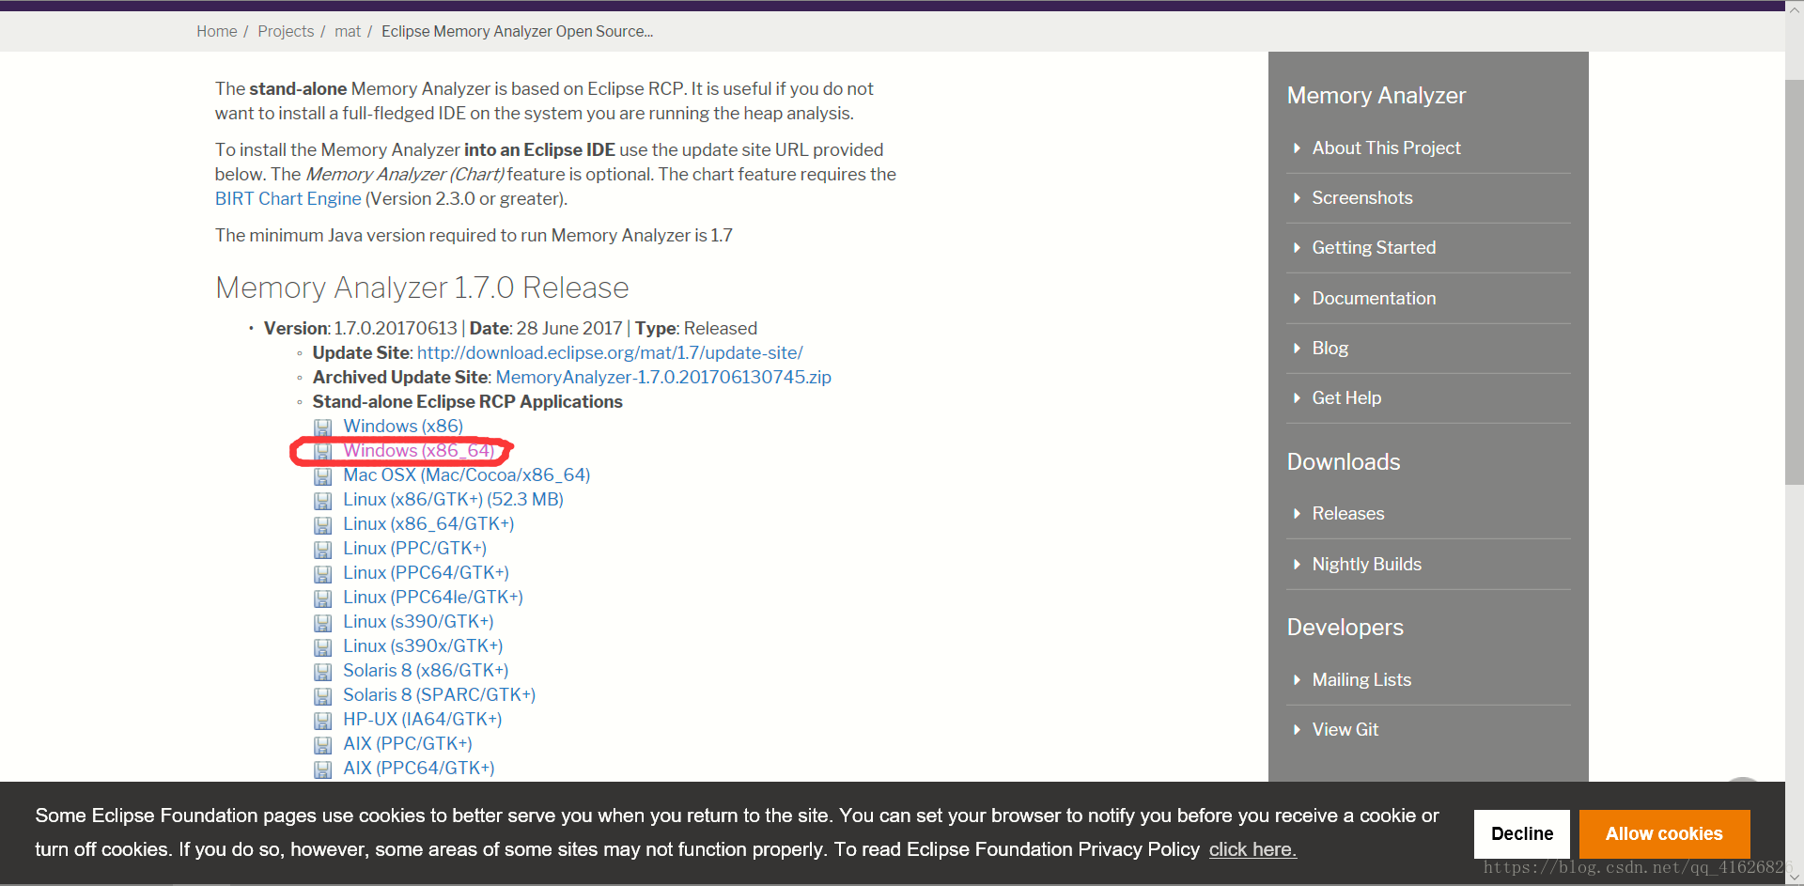Open About This Project sidebar item
The width and height of the screenshot is (1804, 886).
1386,148
